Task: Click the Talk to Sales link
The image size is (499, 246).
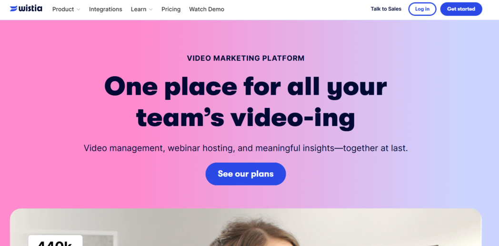Action: tap(386, 9)
